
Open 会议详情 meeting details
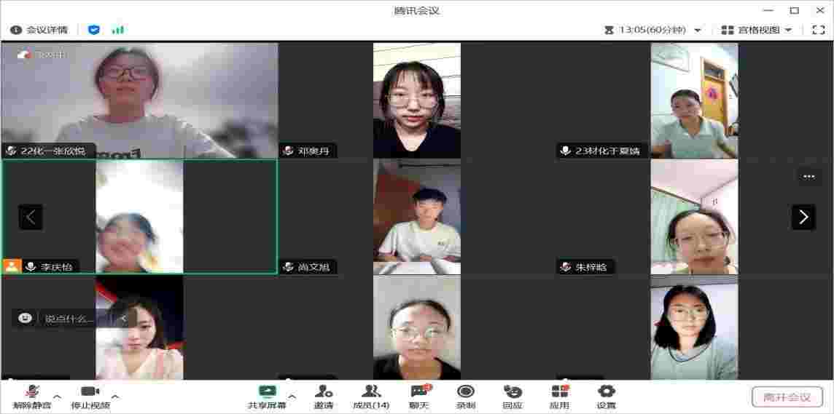coord(39,30)
